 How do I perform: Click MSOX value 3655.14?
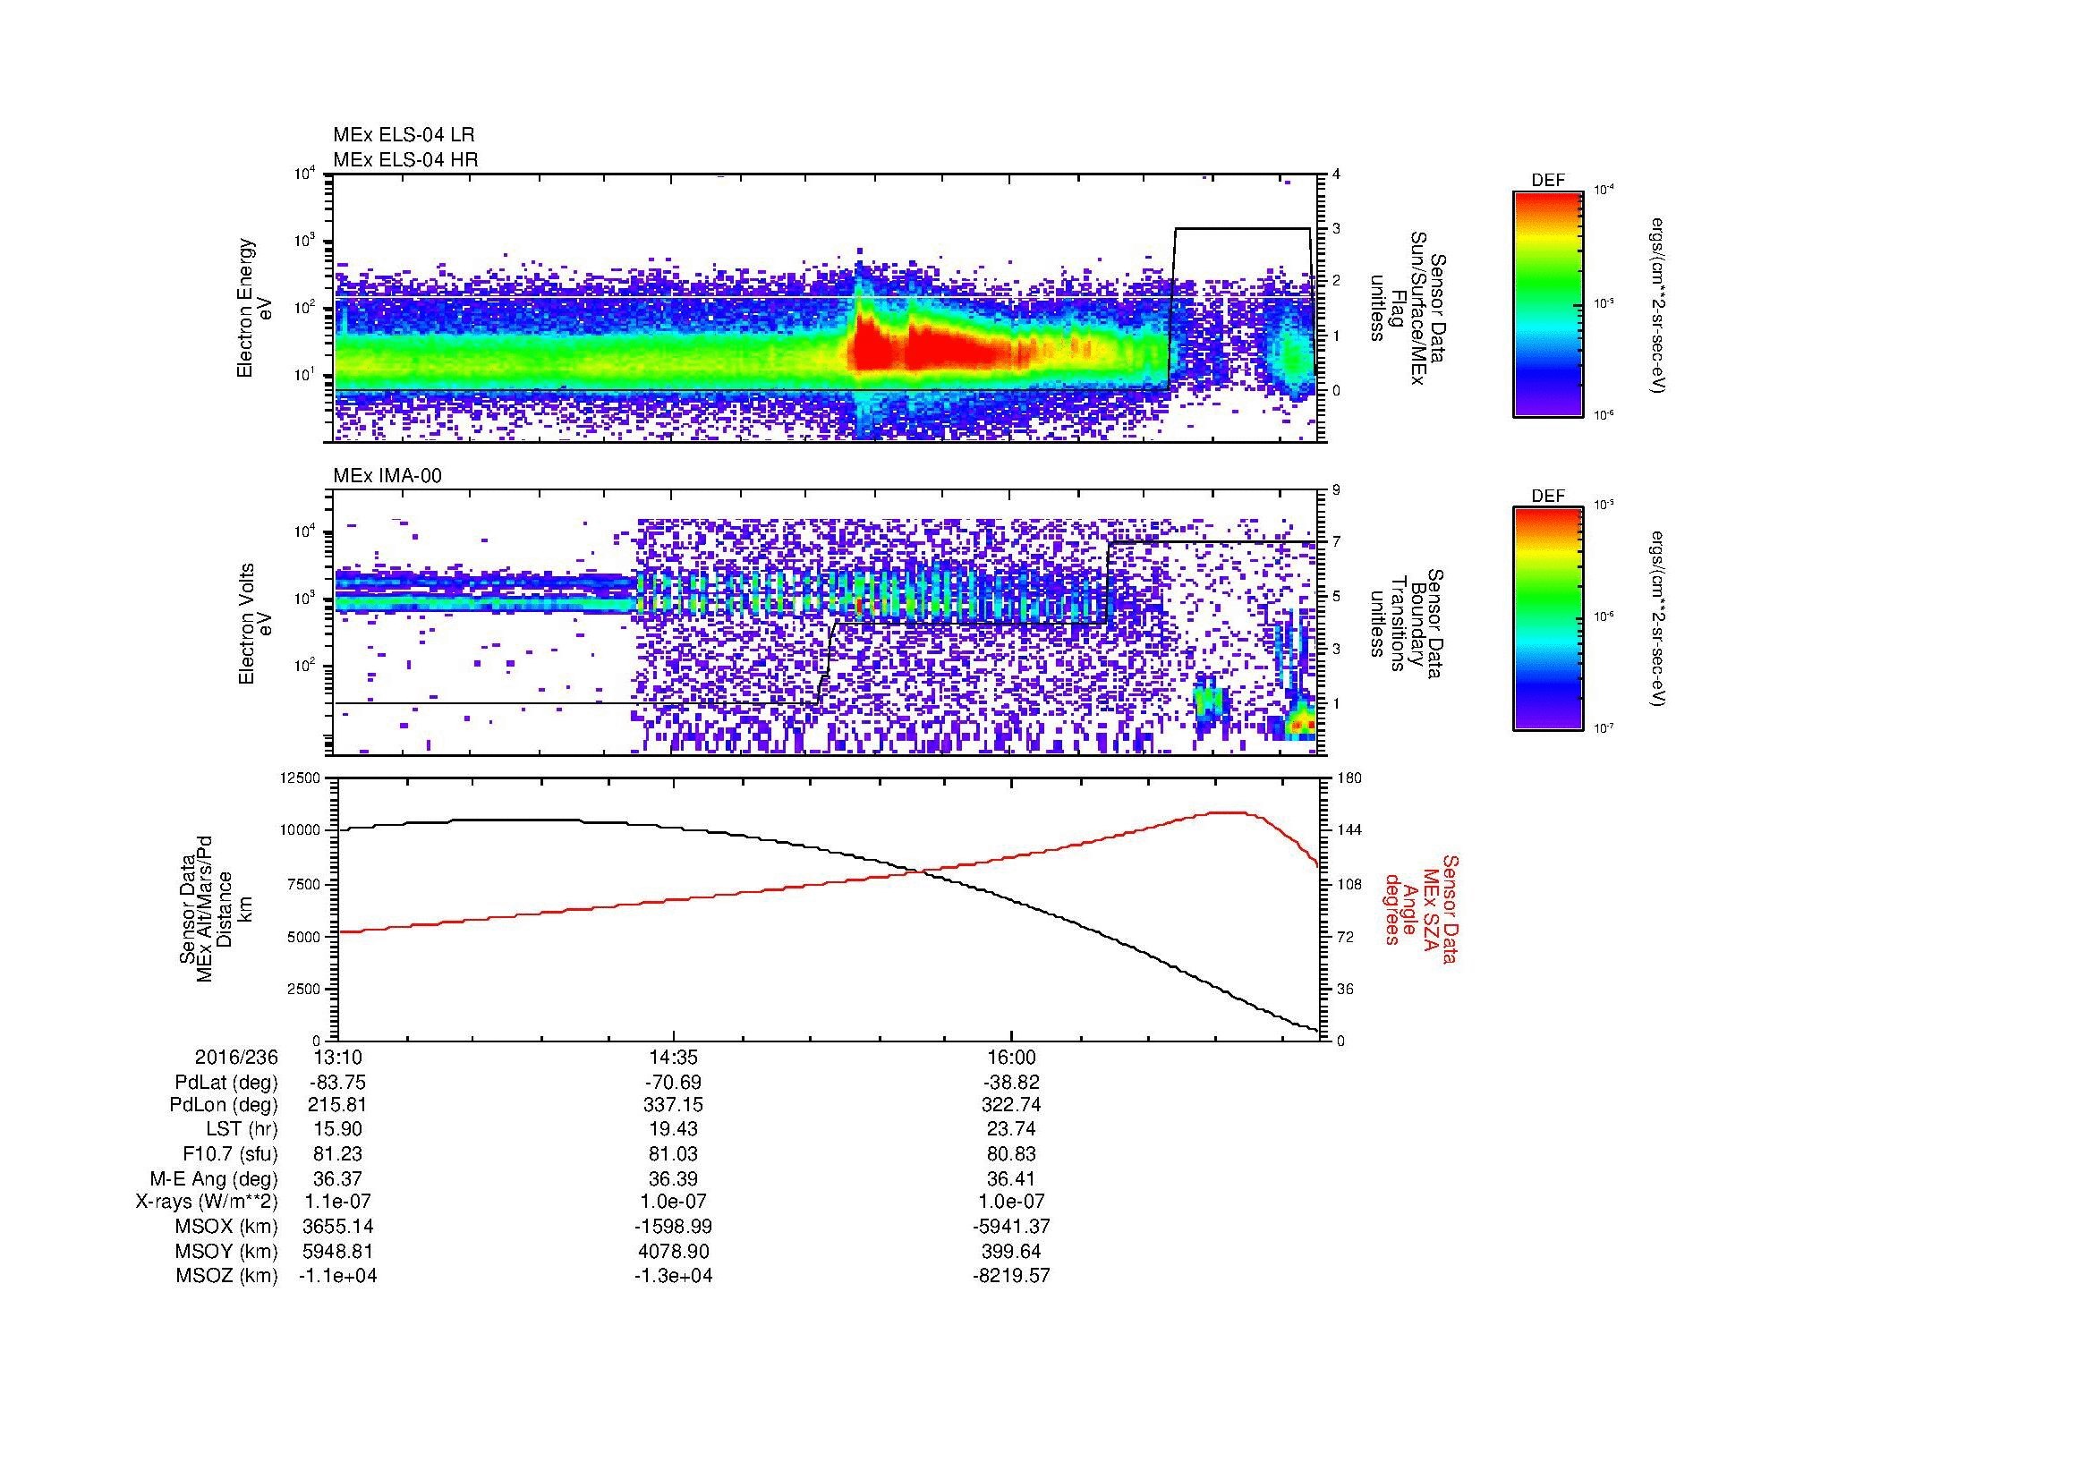tap(338, 1227)
